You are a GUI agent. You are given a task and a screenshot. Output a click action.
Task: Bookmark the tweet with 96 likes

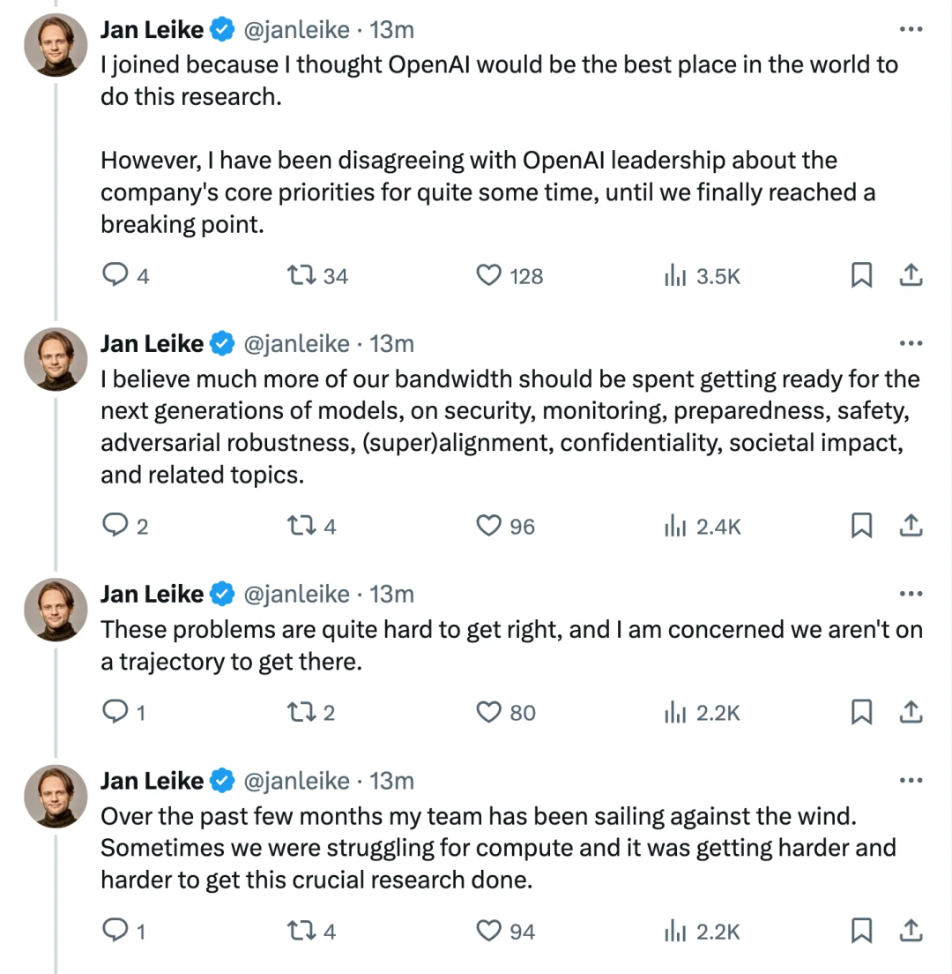coord(861,527)
